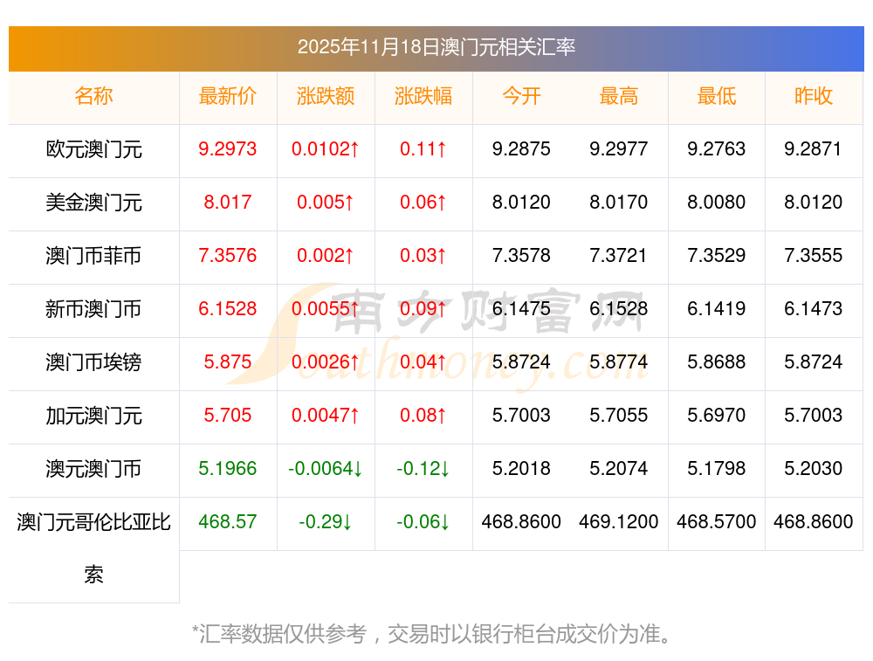Click the 加元澳门元 latest price 5.705
873x661 pixels.
[x=227, y=416]
